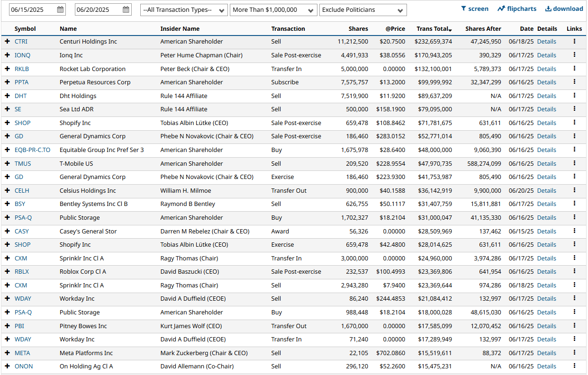View Details for the IONQ transaction
588x375 pixels.
[x=546, y=55]
